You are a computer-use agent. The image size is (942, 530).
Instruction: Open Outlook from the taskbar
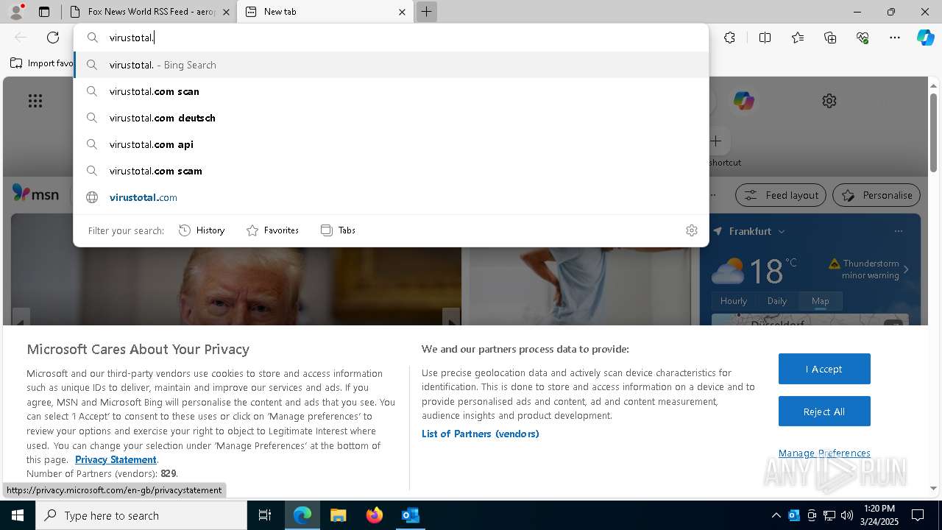click(x=410, y=515)
